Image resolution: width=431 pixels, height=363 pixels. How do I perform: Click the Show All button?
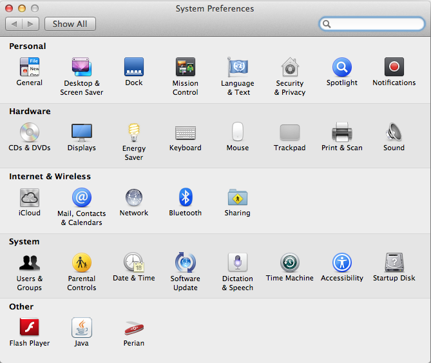(70, 24)
